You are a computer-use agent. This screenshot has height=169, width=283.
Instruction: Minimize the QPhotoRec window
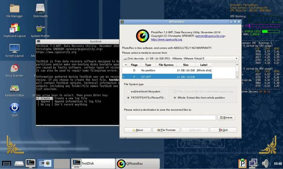(231, 22)
